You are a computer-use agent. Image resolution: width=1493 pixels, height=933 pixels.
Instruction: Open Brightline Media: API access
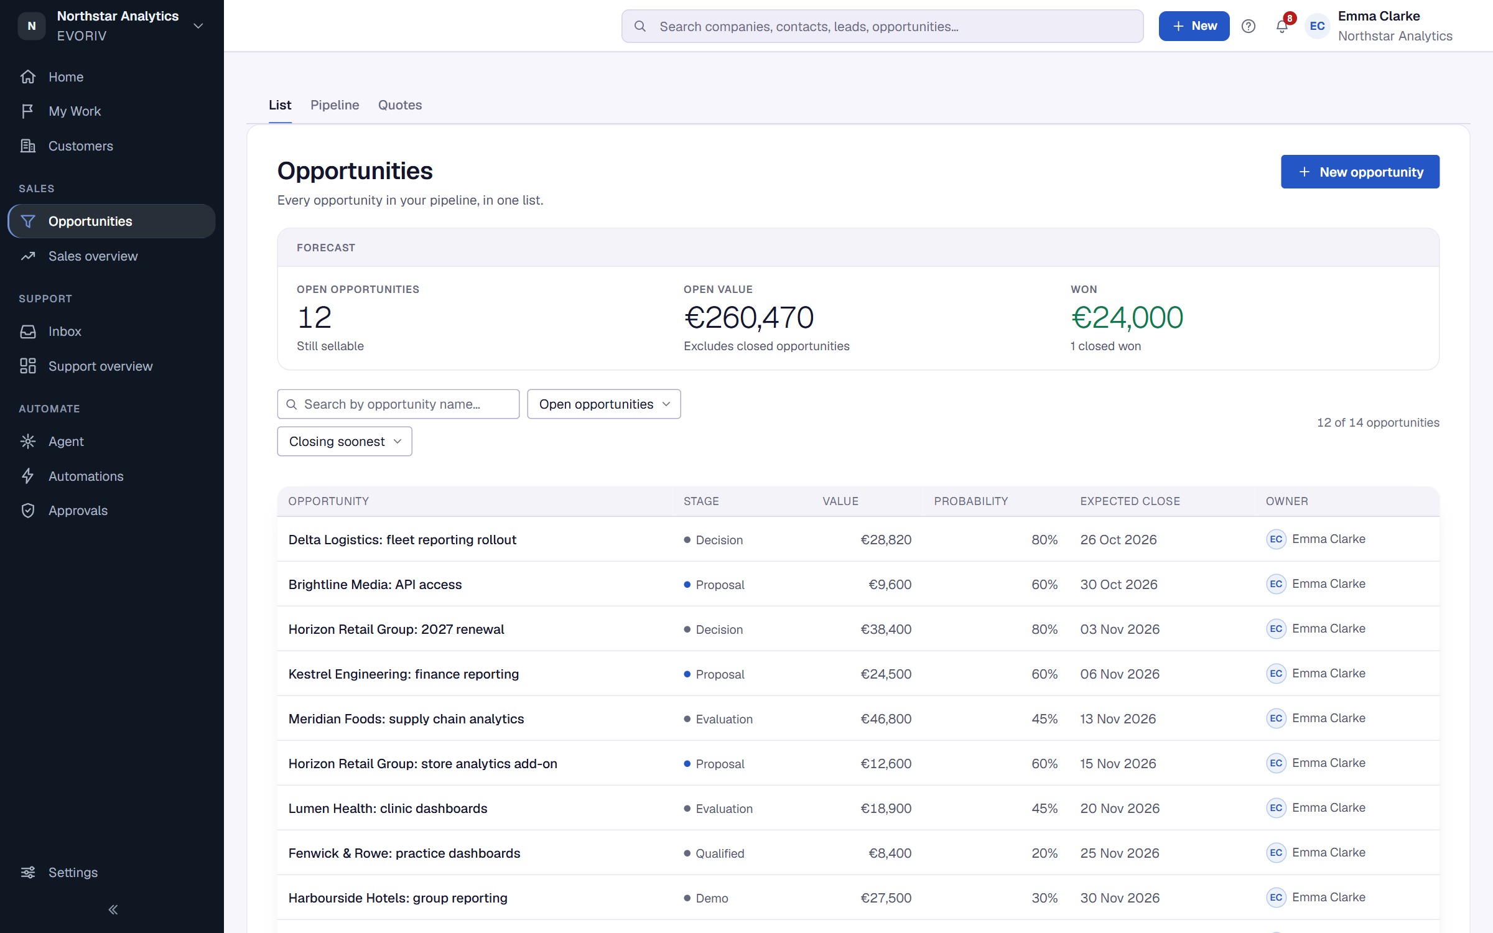tap(375, 585)
